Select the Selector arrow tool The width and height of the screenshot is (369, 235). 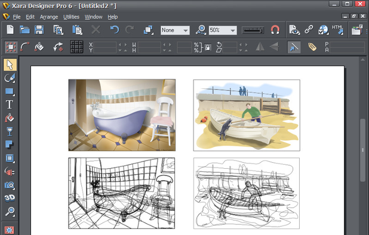coord(10,64)
